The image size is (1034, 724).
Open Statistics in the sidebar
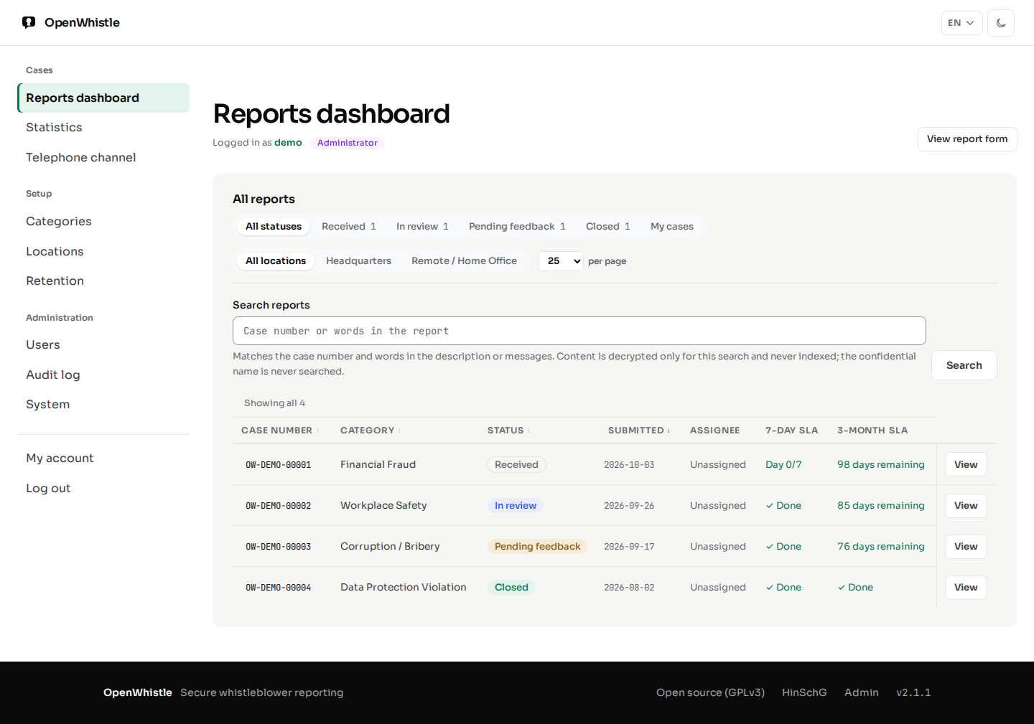(x=103, y=128)
